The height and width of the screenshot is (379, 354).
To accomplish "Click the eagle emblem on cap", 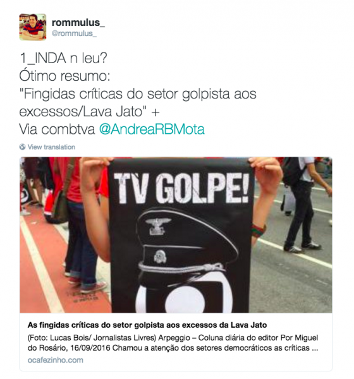I will pyautogui.click(x=158, y=226).
